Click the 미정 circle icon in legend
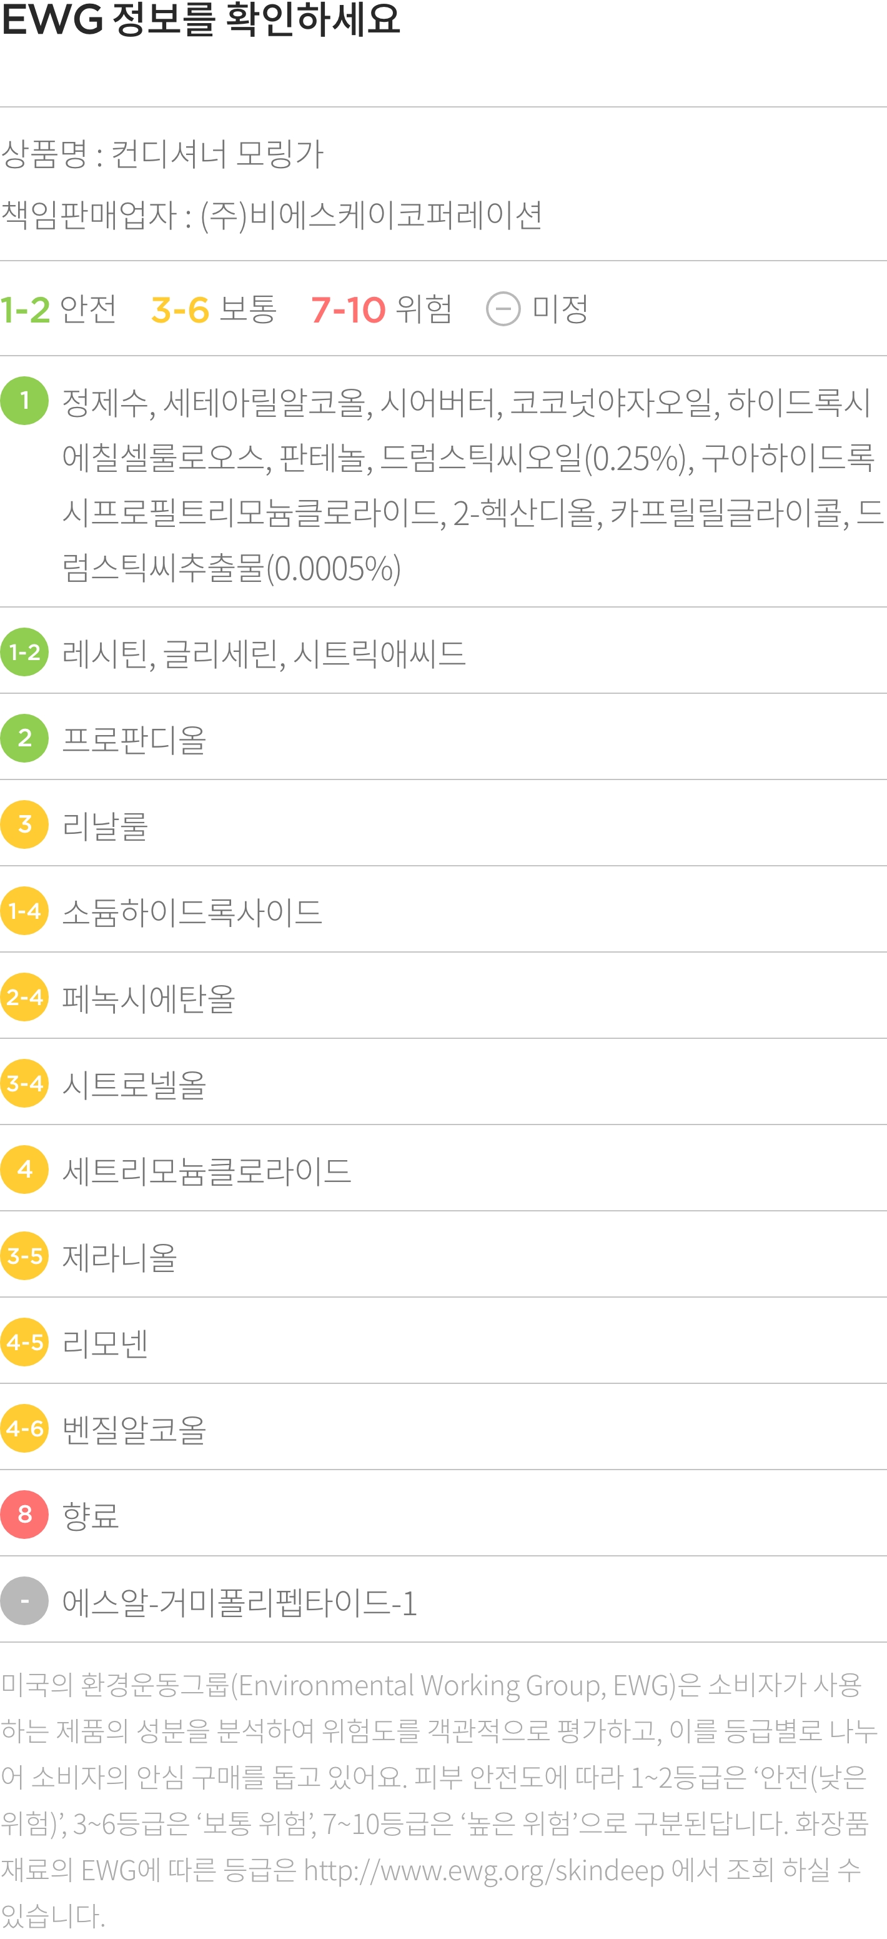 (x=503, y=309)
